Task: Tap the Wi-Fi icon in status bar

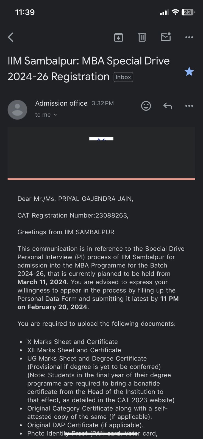Action: 175,12
